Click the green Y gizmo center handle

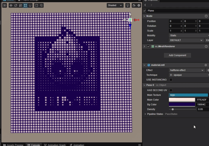pos(130,20)
